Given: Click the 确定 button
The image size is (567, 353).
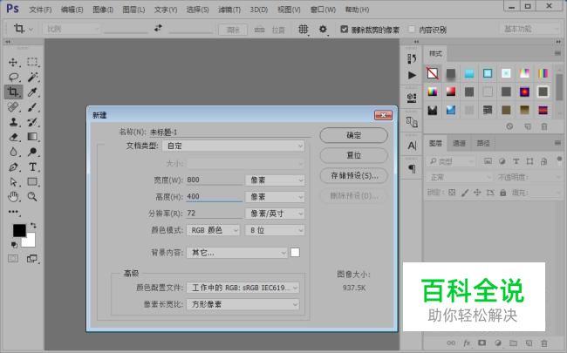Looking at the screenshot, I should point(353,135).
